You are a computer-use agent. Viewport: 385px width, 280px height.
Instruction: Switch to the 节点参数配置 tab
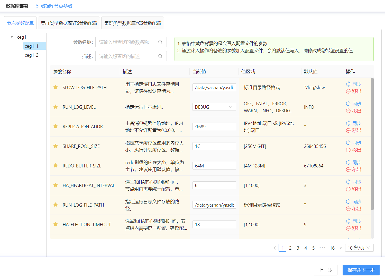[20, 23]
